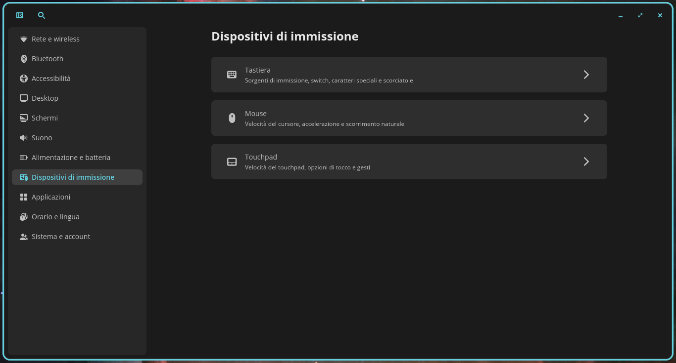The image size is (676, 363).
Task: Expand Mouse settings with its chevron arrow
Action: [586, 118]
